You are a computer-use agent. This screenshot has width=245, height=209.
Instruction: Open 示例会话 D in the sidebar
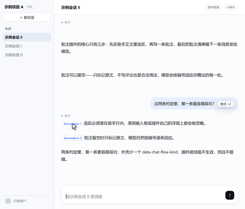[x=27, y=55]
